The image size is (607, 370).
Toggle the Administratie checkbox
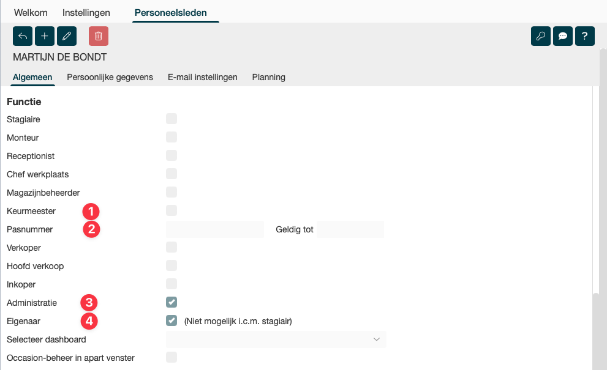(172, 302)
